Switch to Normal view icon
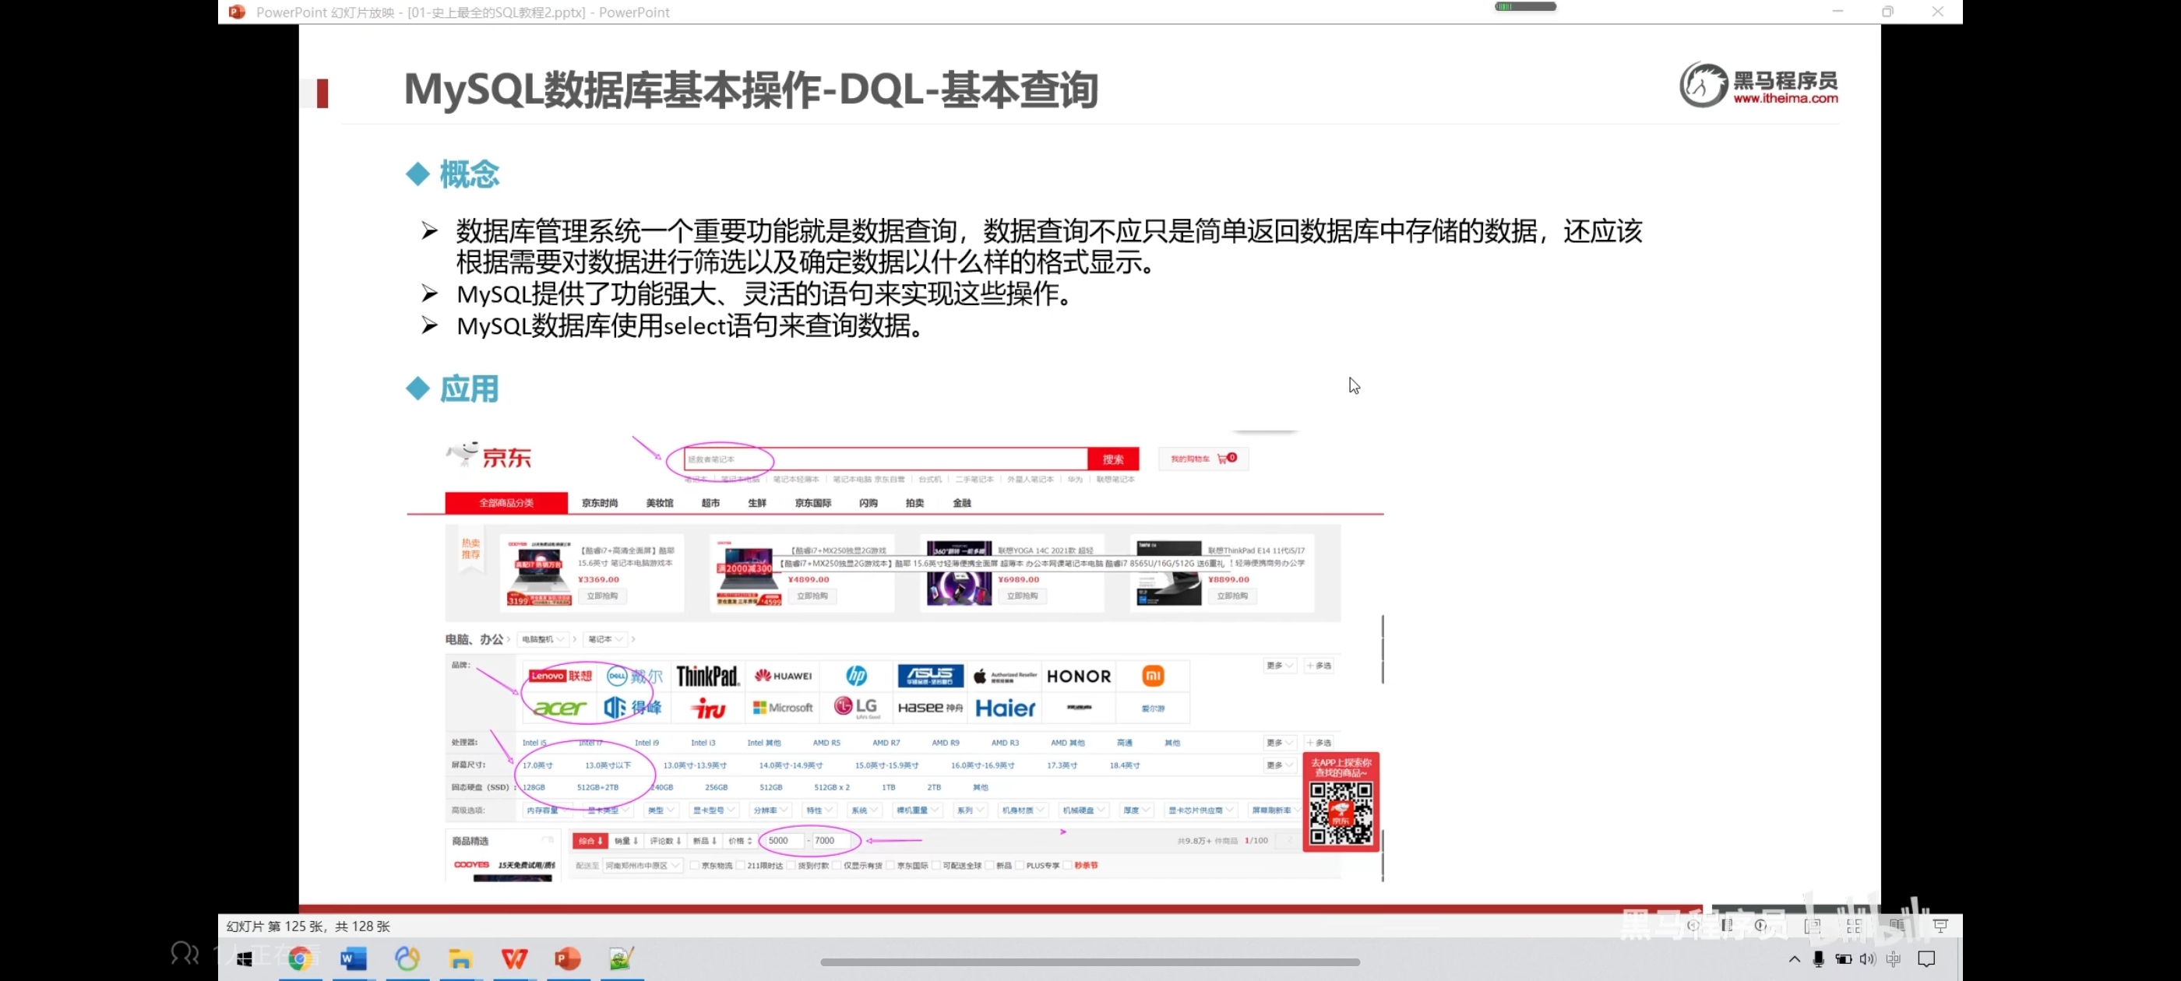 coord(1813,926)
